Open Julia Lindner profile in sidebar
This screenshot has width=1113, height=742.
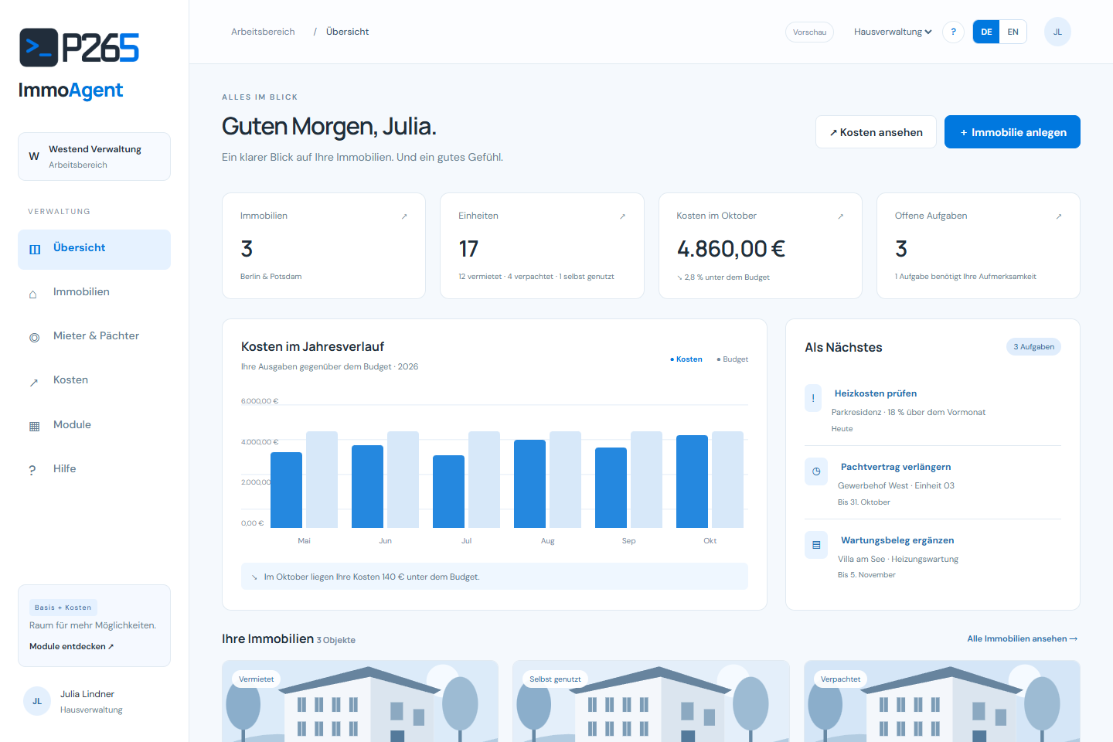click(94, 701)
